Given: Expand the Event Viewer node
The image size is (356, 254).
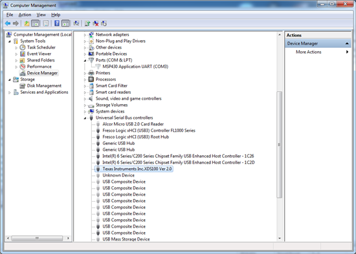Looking at the screenshot, I should click(x=16, y=54).
